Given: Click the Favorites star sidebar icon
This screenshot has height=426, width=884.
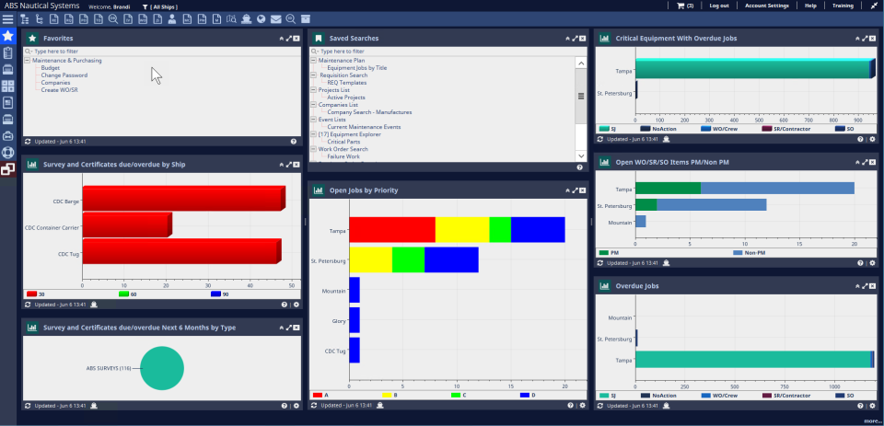Looking at the screenshot, I should pyautogui.click(x=7, y=36).
